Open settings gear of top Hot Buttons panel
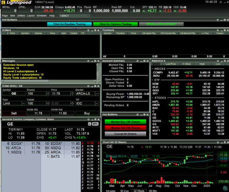 click(x=218, y=20)
